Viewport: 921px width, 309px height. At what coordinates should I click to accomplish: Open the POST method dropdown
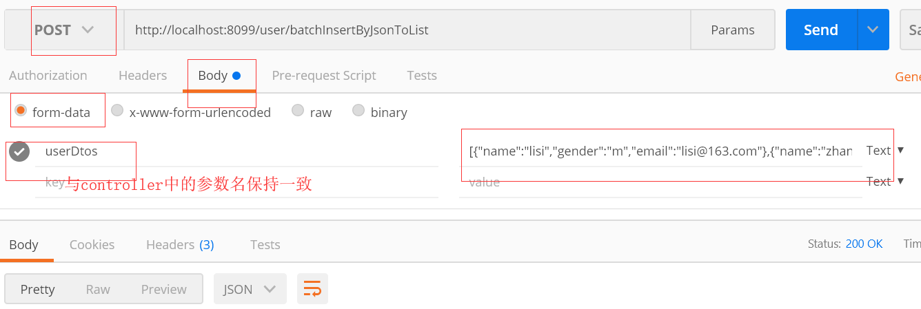coord(63,30)
